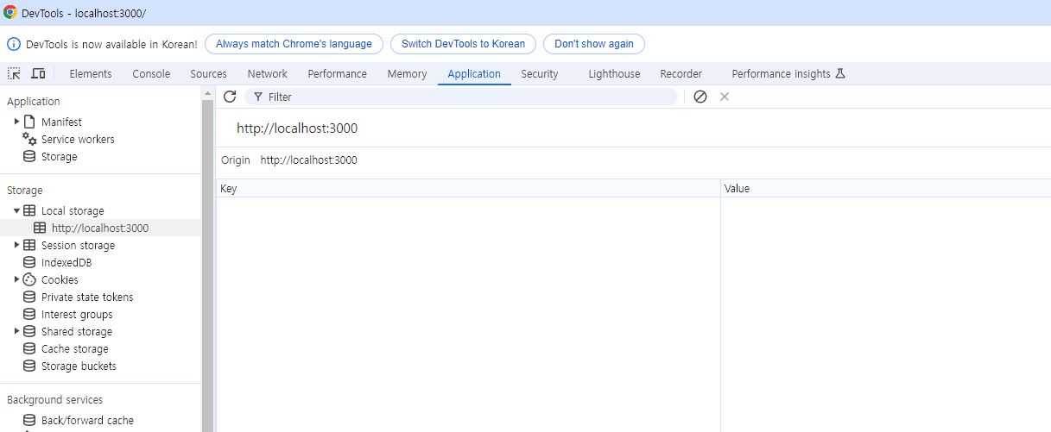Select the Application tab
The height and width of the screenshot is (432, 1051).
click(x=474, y=74)
